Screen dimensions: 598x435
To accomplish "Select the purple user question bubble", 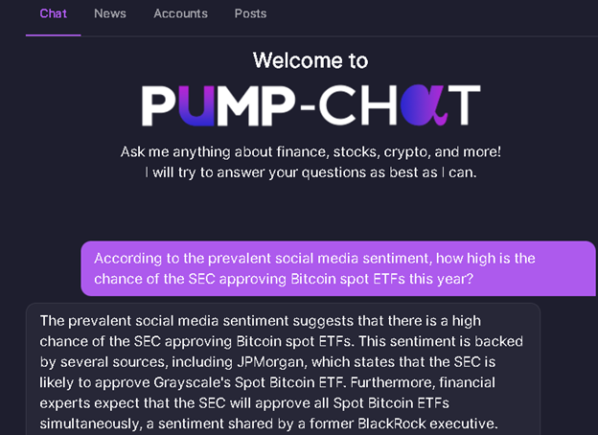I will pyautogui.click(x=338, y=268).
